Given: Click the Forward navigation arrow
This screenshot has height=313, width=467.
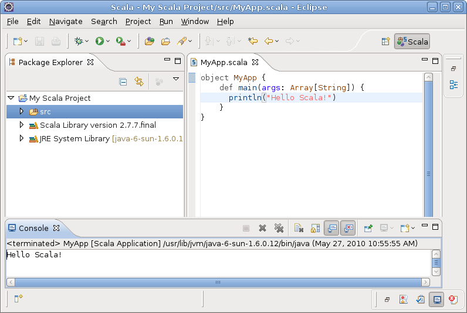Looking at the screenshot, I should [x=289, y=41].
